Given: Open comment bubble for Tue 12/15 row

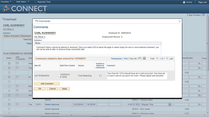Looking at the screenshot, I should coord(17,104).
